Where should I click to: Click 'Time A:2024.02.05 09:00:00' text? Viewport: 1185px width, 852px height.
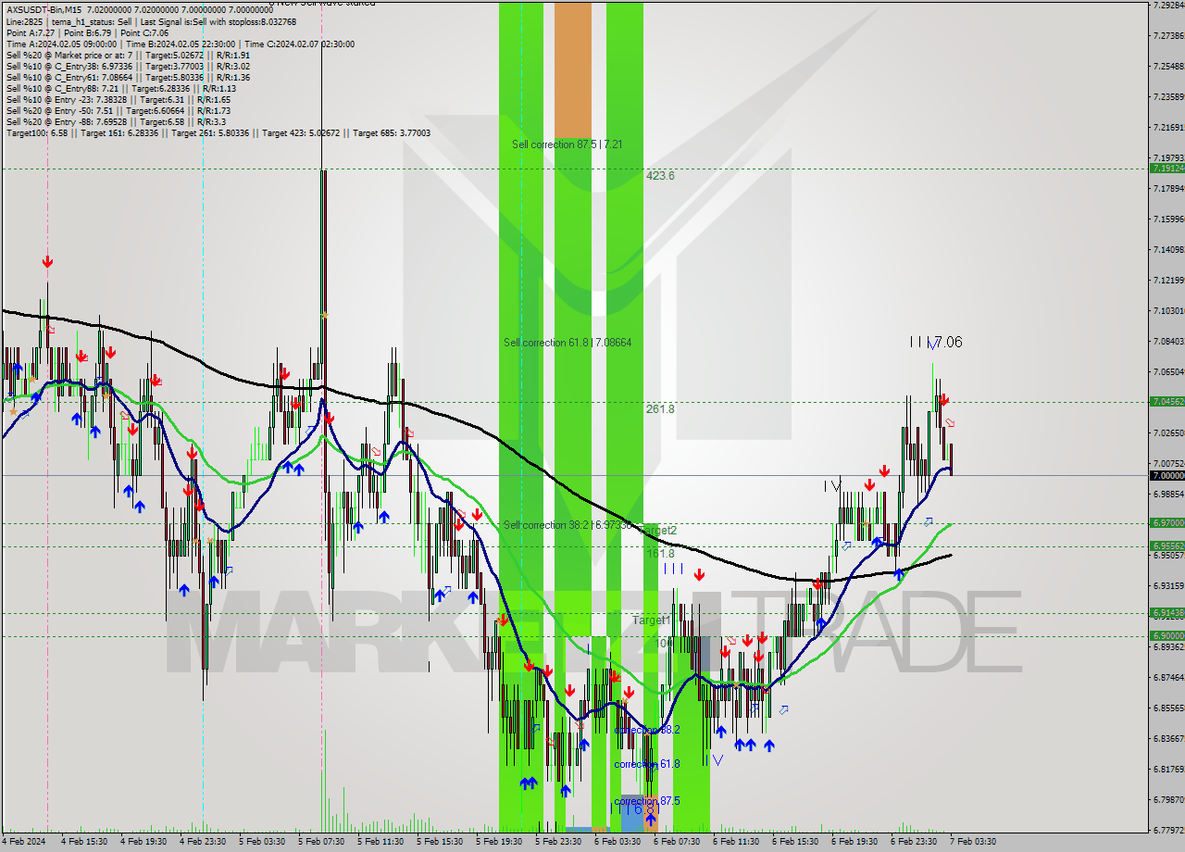[61, 44]
